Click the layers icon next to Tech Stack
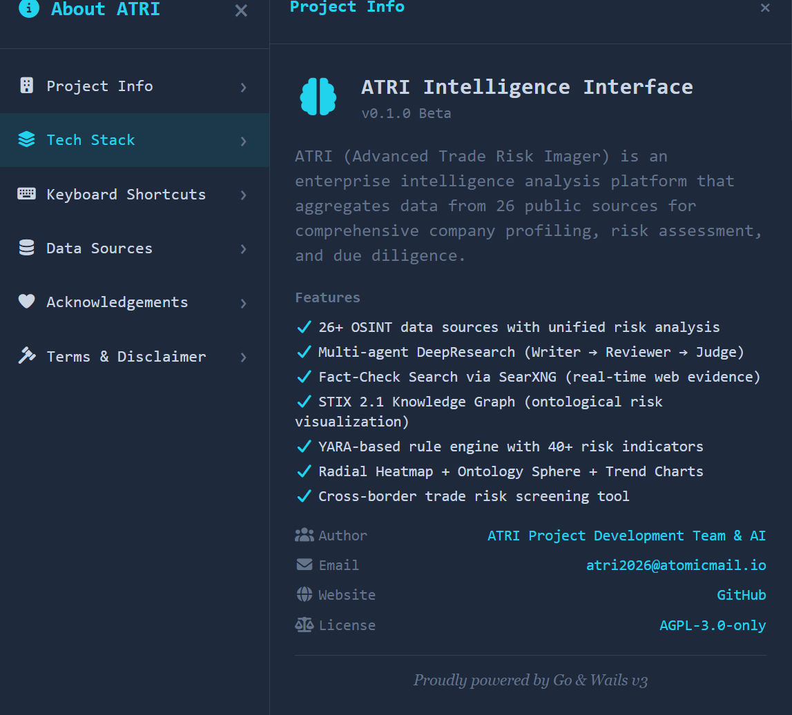 (x=27, y=139)
